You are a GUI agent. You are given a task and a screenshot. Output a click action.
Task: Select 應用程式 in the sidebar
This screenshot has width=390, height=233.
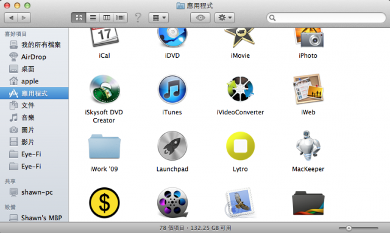34,94
